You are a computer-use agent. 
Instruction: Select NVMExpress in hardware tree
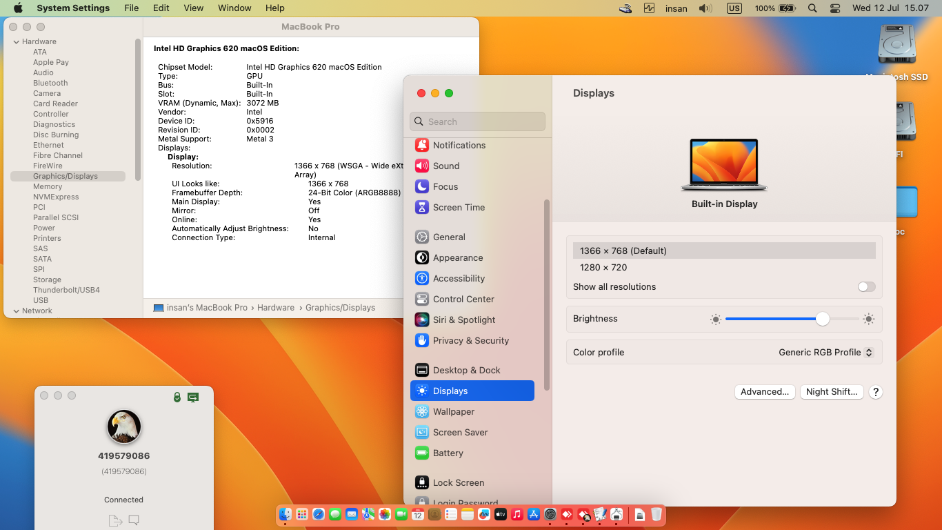56,197
